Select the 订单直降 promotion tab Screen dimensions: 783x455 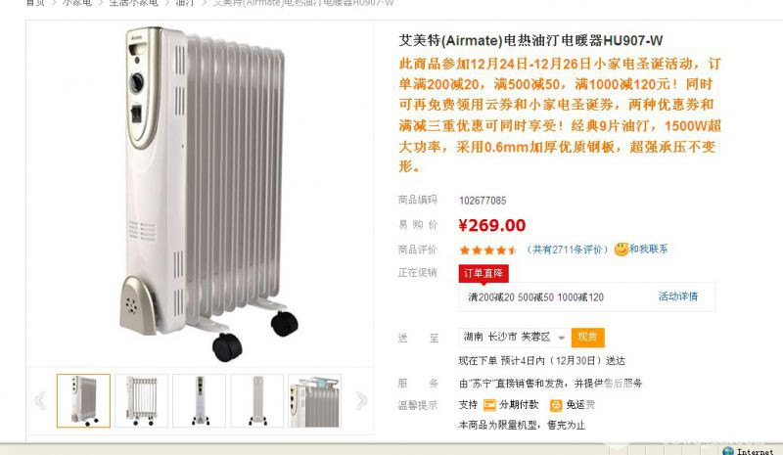484,273
